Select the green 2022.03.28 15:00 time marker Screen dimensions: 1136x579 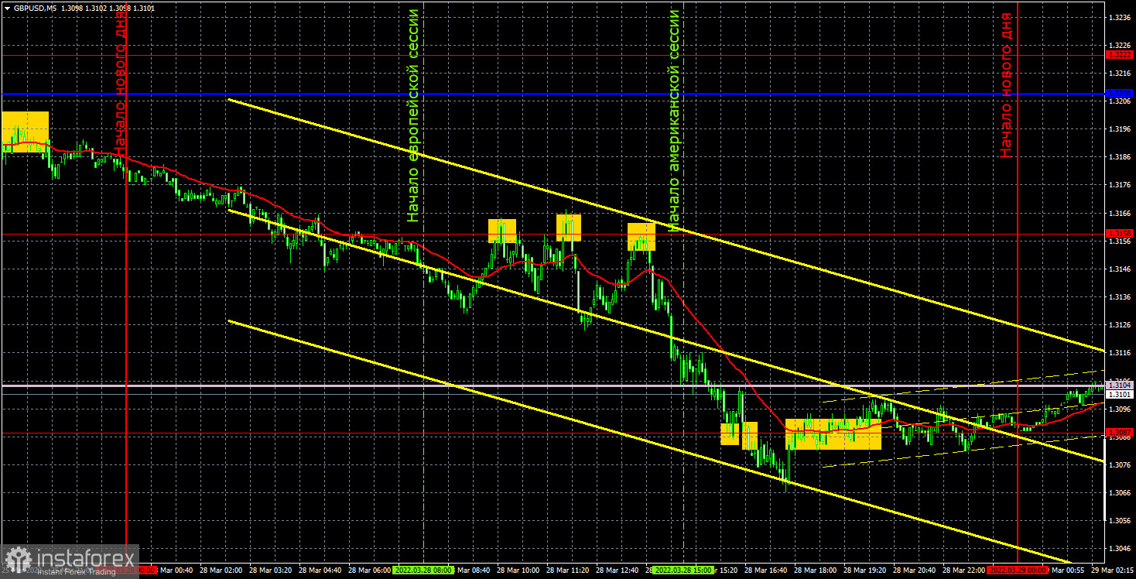pyautogui.click(x=683, y=570)
